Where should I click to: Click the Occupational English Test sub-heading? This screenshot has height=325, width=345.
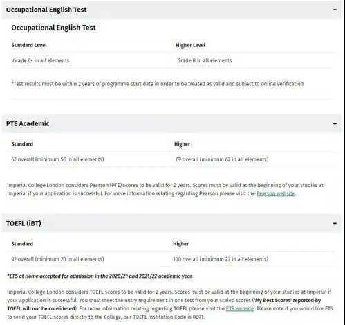tap(53, 28)
